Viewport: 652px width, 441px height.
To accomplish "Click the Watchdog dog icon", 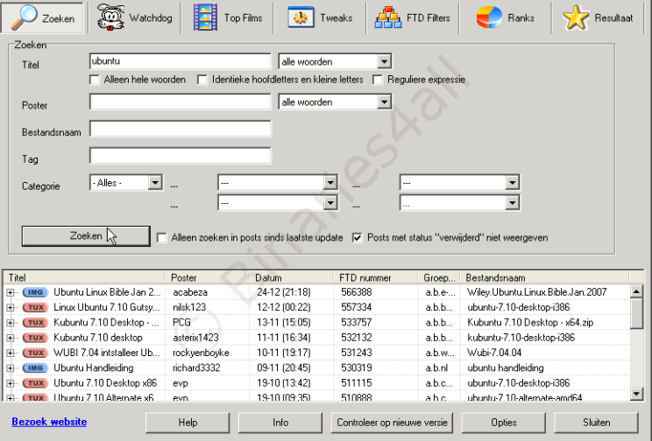I will 110,17.
